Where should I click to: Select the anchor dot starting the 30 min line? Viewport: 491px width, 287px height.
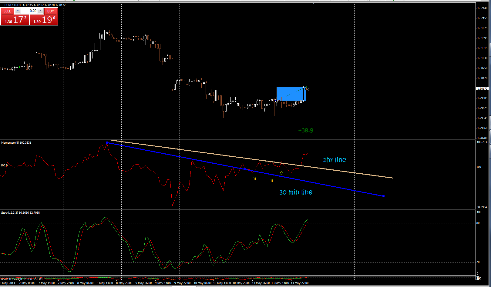[107, 142]
